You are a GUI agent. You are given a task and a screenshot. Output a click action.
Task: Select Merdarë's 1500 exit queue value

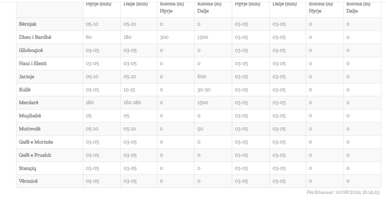[203, 103]
